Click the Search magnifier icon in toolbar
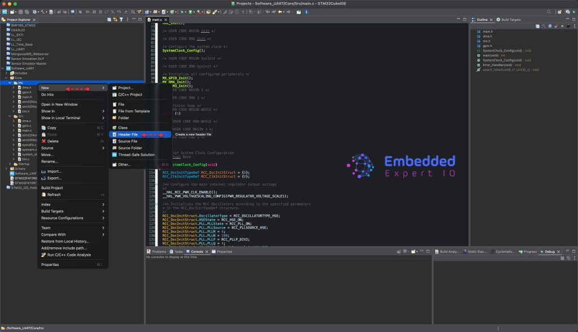Screen dimensions: 578x332 coord(549,12)
